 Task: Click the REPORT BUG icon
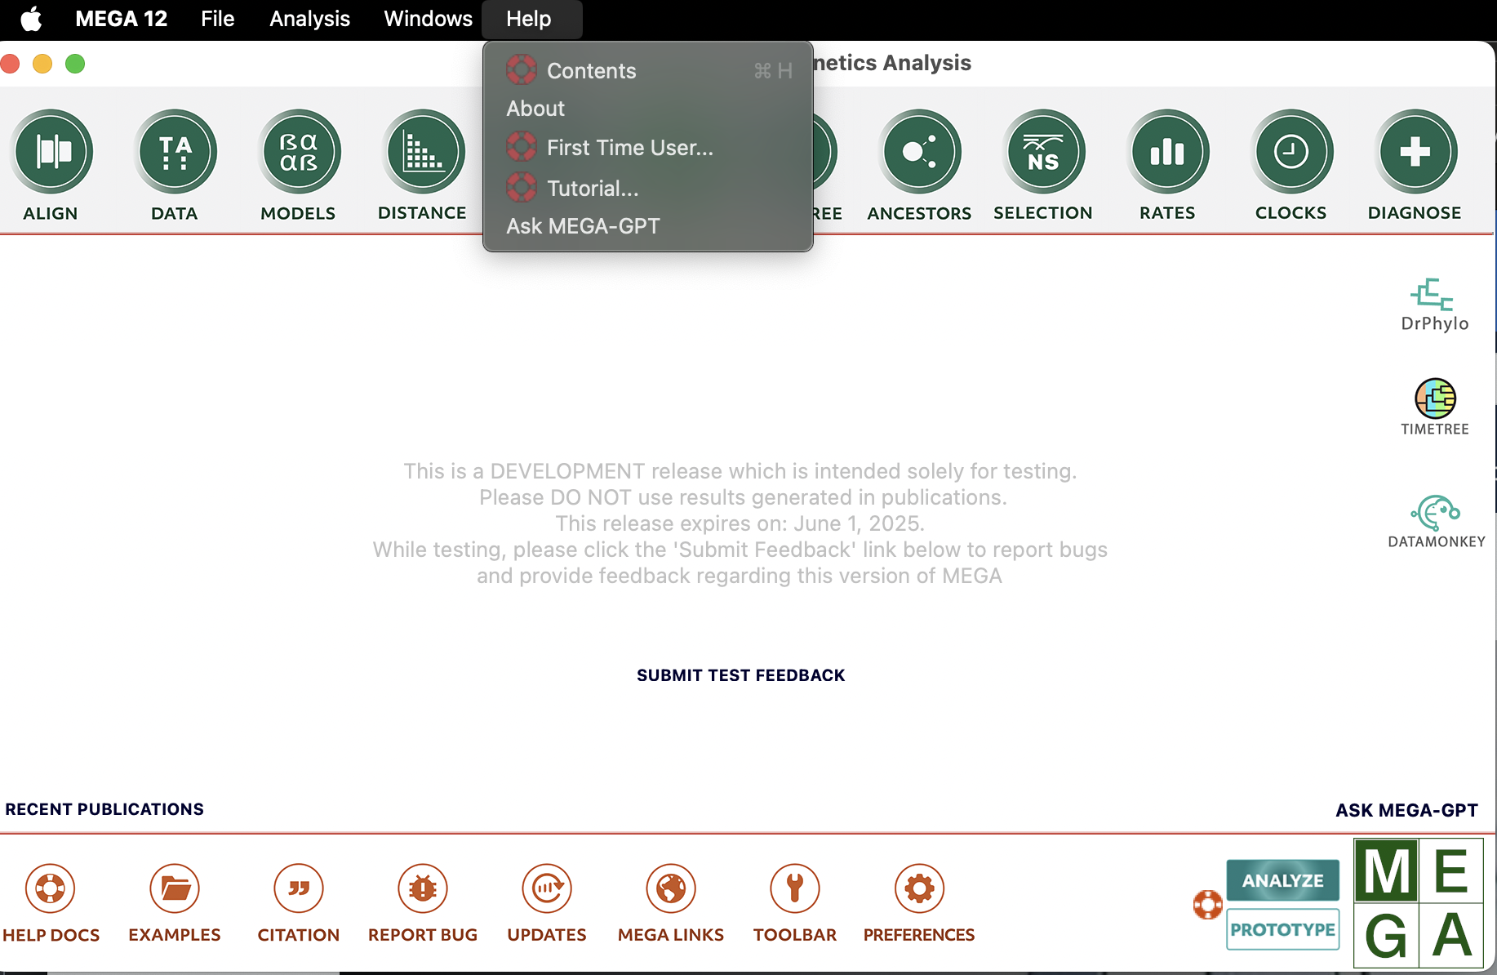423,888
